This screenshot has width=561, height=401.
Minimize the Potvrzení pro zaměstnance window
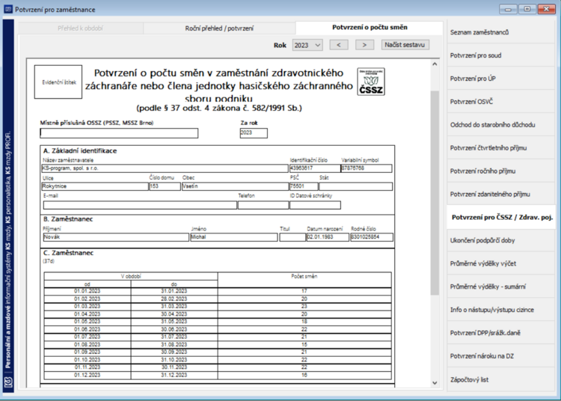pyautogui.click(x=508, y=9)
